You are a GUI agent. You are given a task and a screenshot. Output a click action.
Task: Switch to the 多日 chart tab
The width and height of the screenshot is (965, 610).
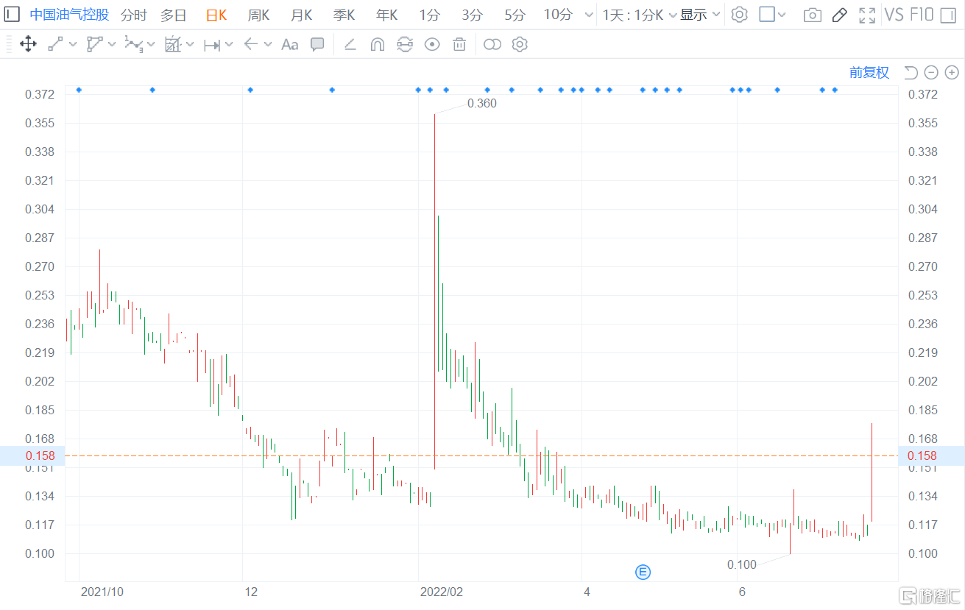pyautogui.click(x=174, y=15)
